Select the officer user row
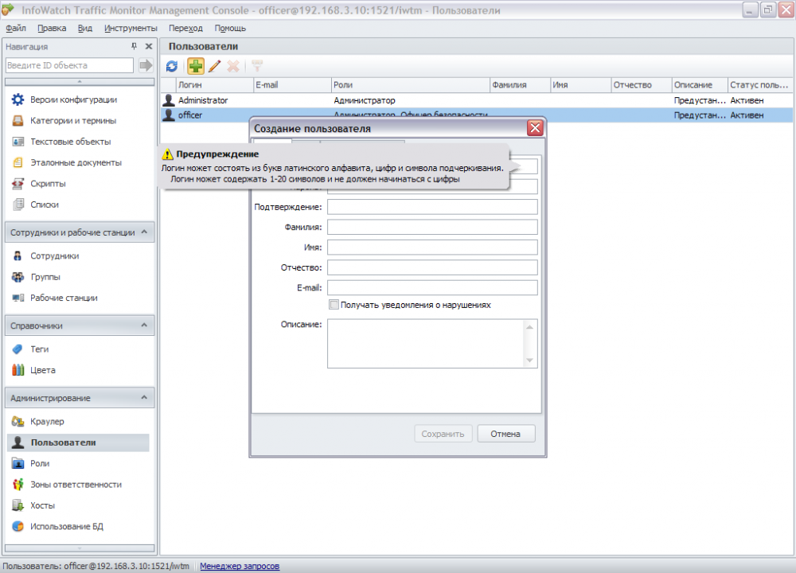 tap(477, 115)
